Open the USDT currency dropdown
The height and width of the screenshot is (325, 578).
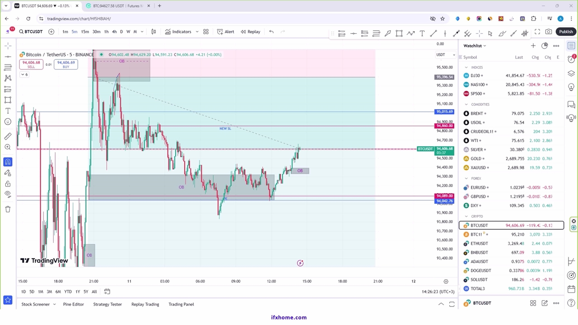tap(446, 55)
